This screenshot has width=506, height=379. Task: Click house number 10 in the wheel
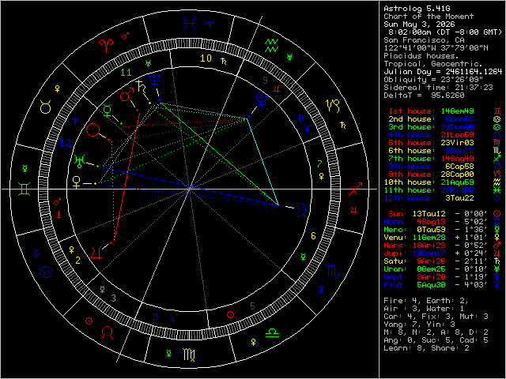(206, 58)
